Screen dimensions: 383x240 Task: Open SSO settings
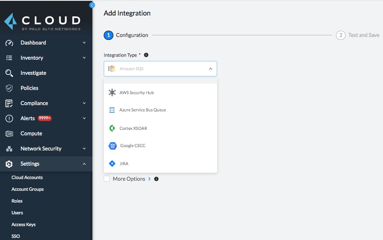(x=16, y=236)
